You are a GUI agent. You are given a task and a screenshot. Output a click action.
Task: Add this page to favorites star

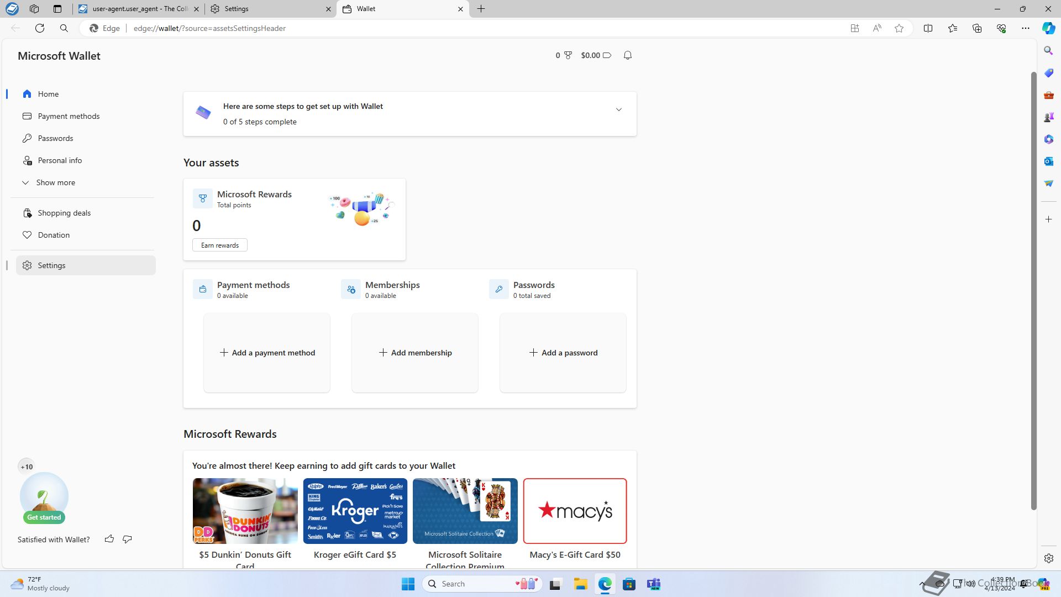(899, 28)
